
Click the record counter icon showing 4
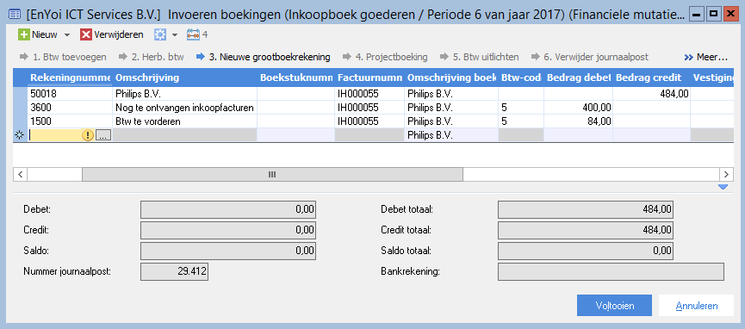click(197, 34)
